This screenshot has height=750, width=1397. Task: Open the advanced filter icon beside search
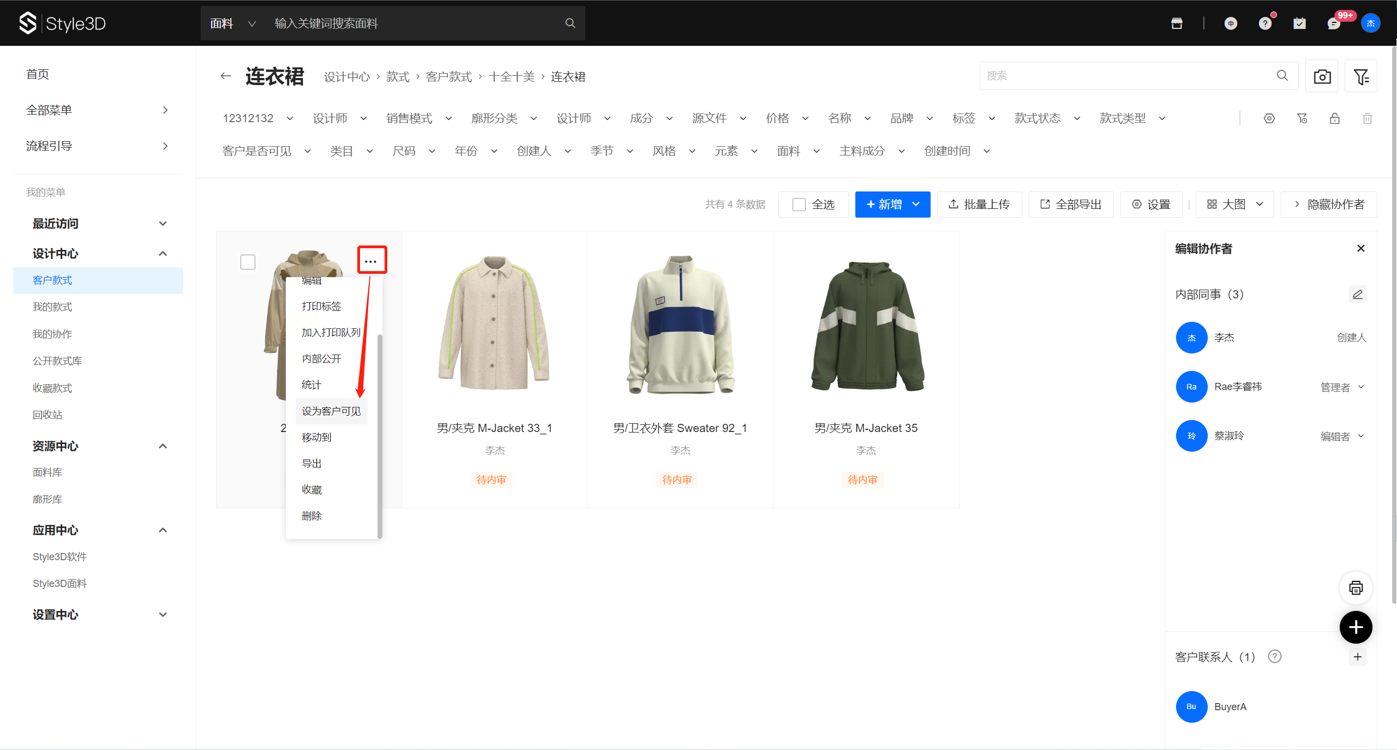pos(1360,76)
